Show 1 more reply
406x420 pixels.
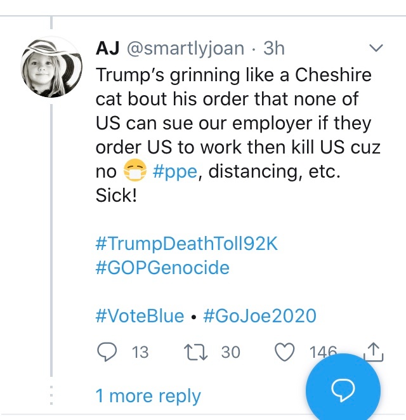pyautogui.click(x=148, y=396)
